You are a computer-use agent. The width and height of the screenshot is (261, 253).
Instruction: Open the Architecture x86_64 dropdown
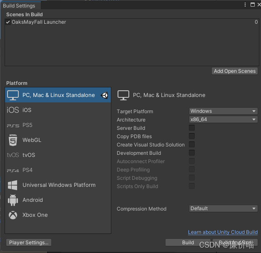coord(223,119)
